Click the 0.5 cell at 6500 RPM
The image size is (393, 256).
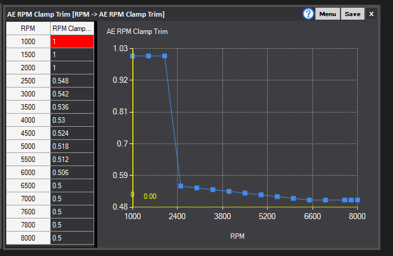(x=72, y=185)
